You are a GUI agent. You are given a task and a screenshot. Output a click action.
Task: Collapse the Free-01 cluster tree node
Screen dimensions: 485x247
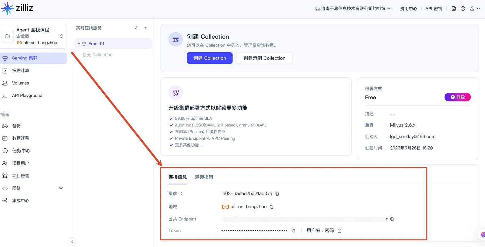[79, 44]
